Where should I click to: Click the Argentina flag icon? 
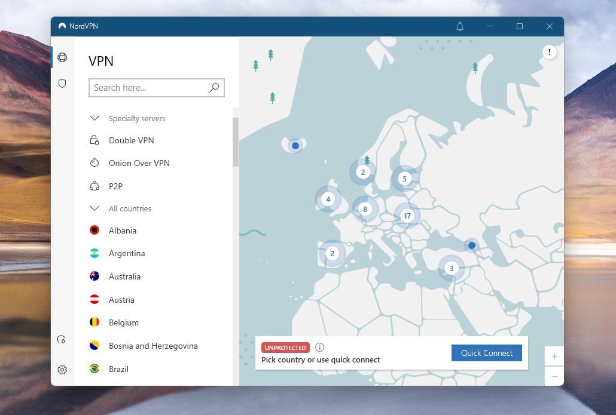(x=94, y=253)
